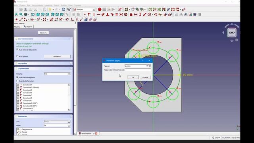Image resolution: width=254 pixels, height=143 pixels.
Task: Apply the equal constraint icon
Action: [x=116, y=14]
